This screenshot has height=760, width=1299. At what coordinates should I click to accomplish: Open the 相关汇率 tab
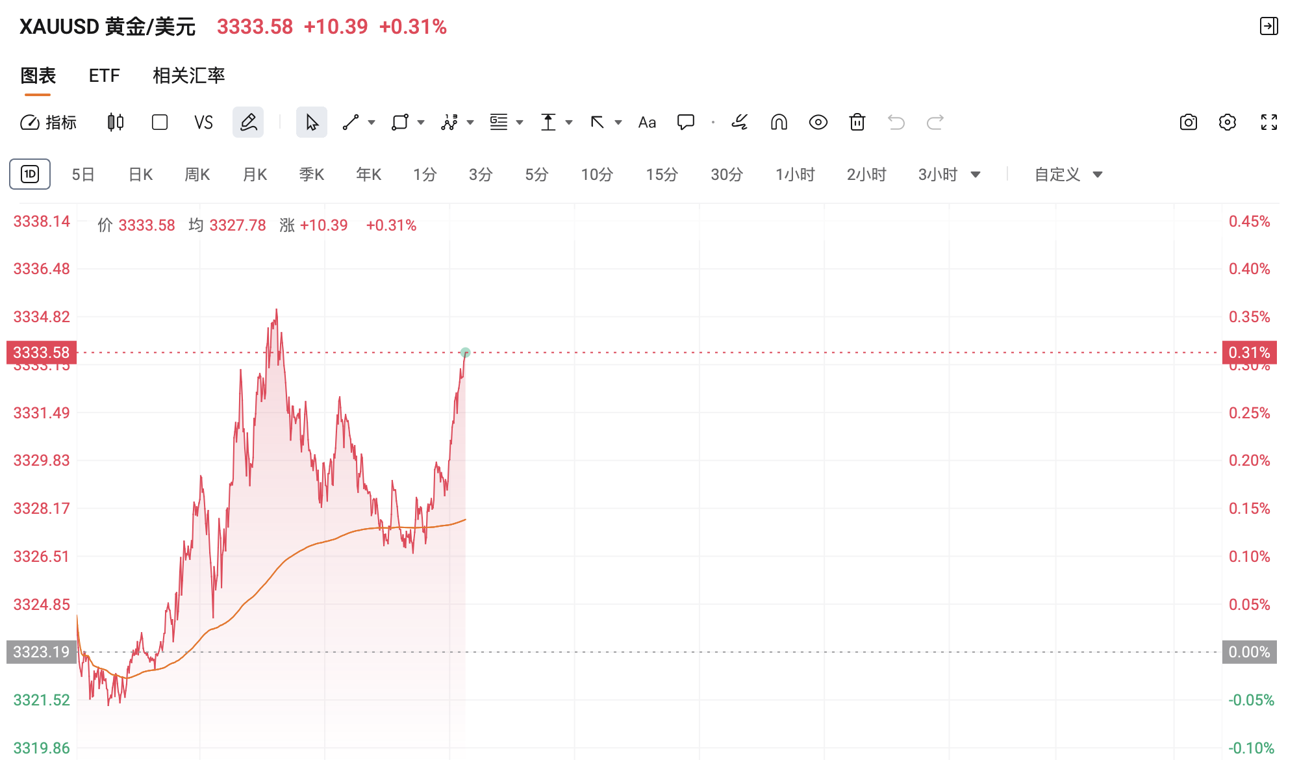(189, 75)
